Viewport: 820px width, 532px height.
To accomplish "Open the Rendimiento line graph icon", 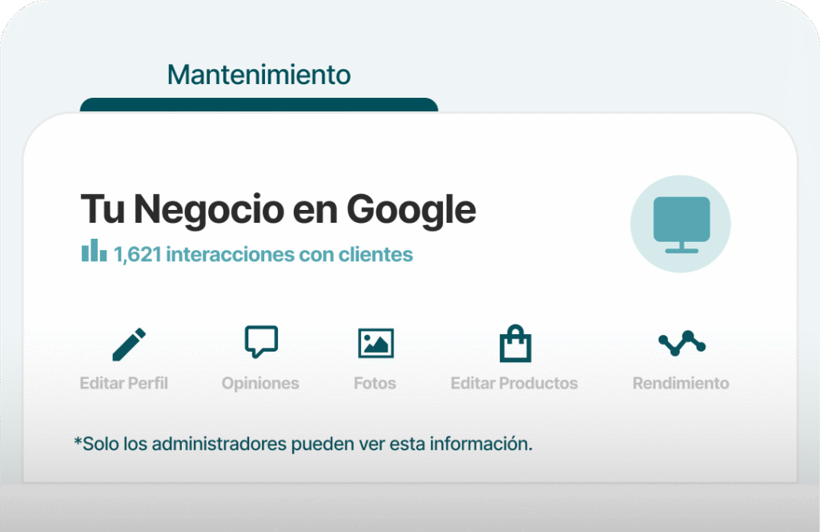I will tap(681, 343).
